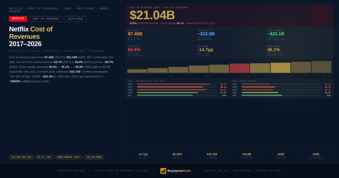Click the 63.7% → 49% pill
Image resolution: width=339 pixels, height=178 pixels.
pos(44,157)
